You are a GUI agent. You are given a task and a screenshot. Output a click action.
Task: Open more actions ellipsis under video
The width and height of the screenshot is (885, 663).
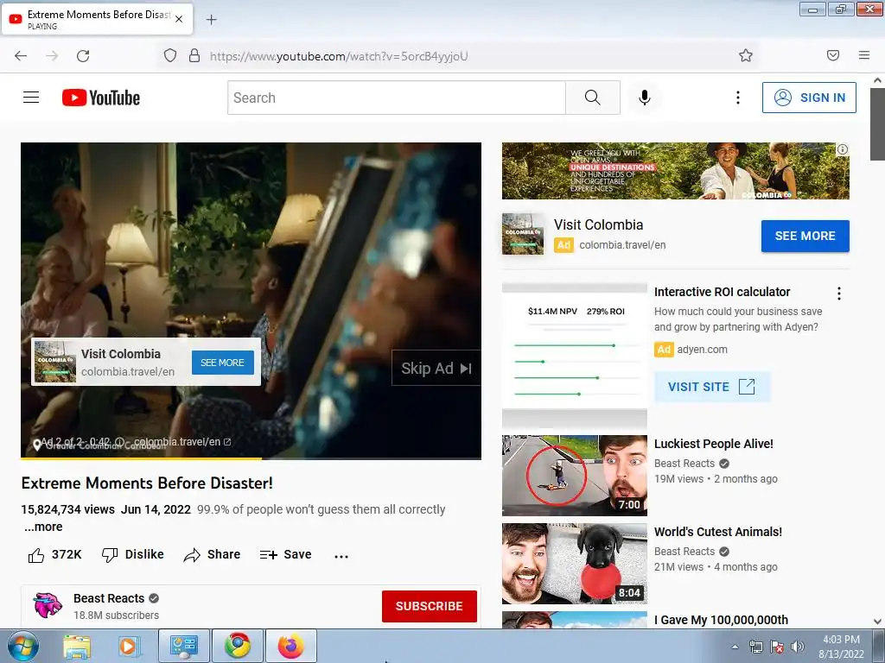341,556
